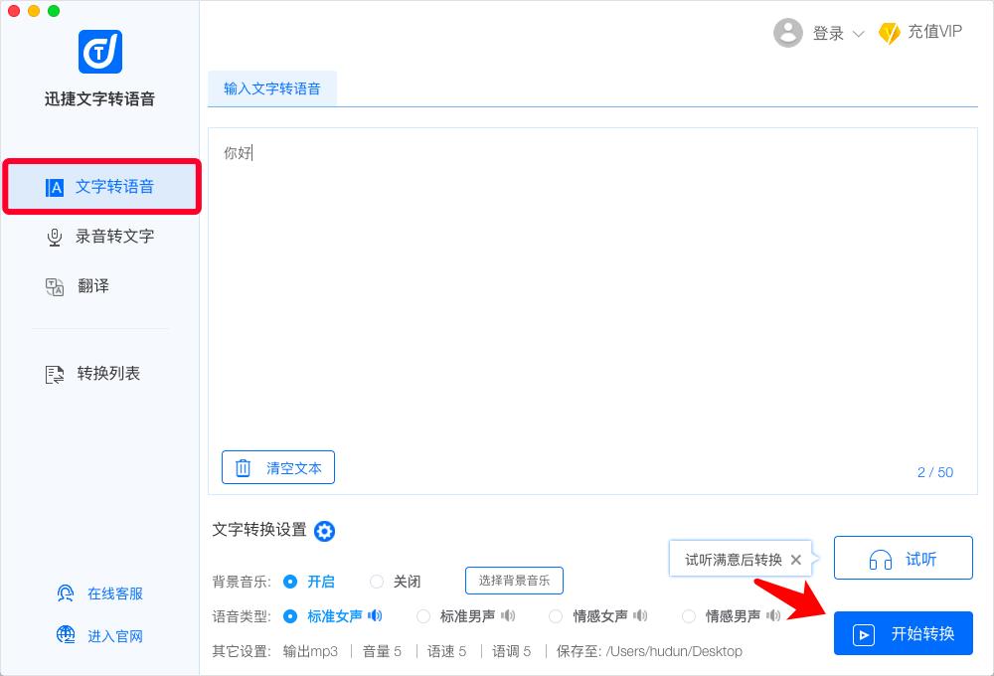Open the 录音转文字 microphone icon
This screenshot has width=994, height=676.
pos(55,236)
